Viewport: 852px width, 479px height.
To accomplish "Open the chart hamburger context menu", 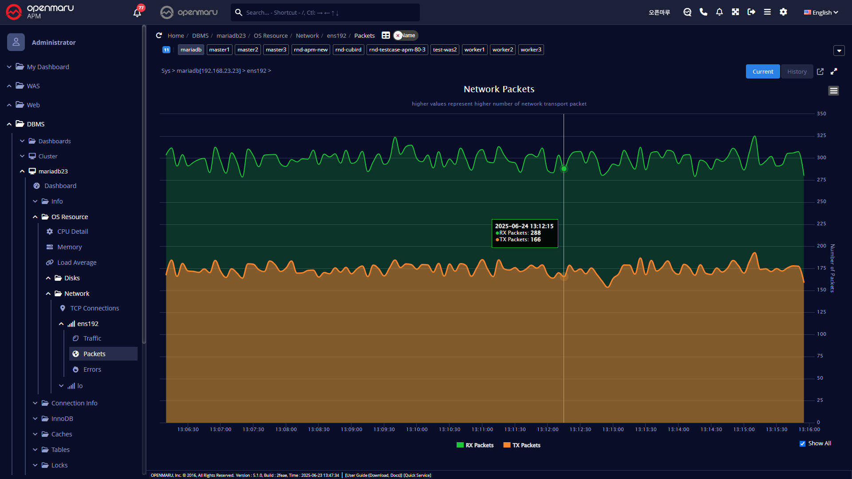I will click(833, 91).
